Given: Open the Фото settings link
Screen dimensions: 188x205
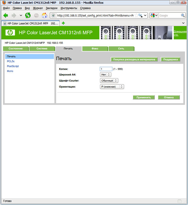Looking at the screenshot, I should [10, 71].
